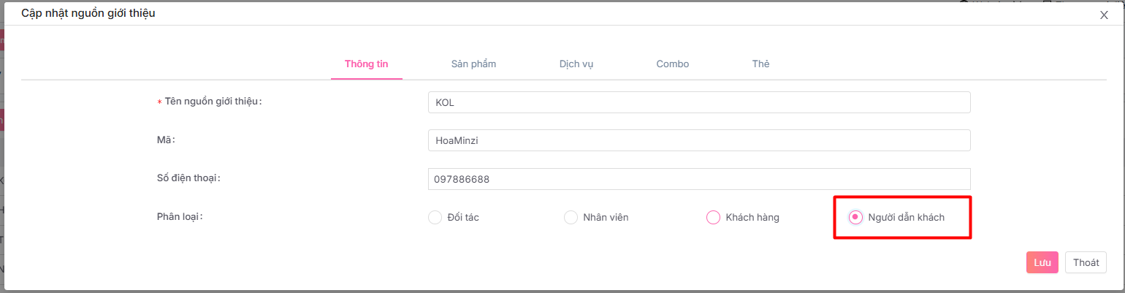Go to the Dịch vụ tab
This screenshot has height=293, width=1125.
click(576, 64)
